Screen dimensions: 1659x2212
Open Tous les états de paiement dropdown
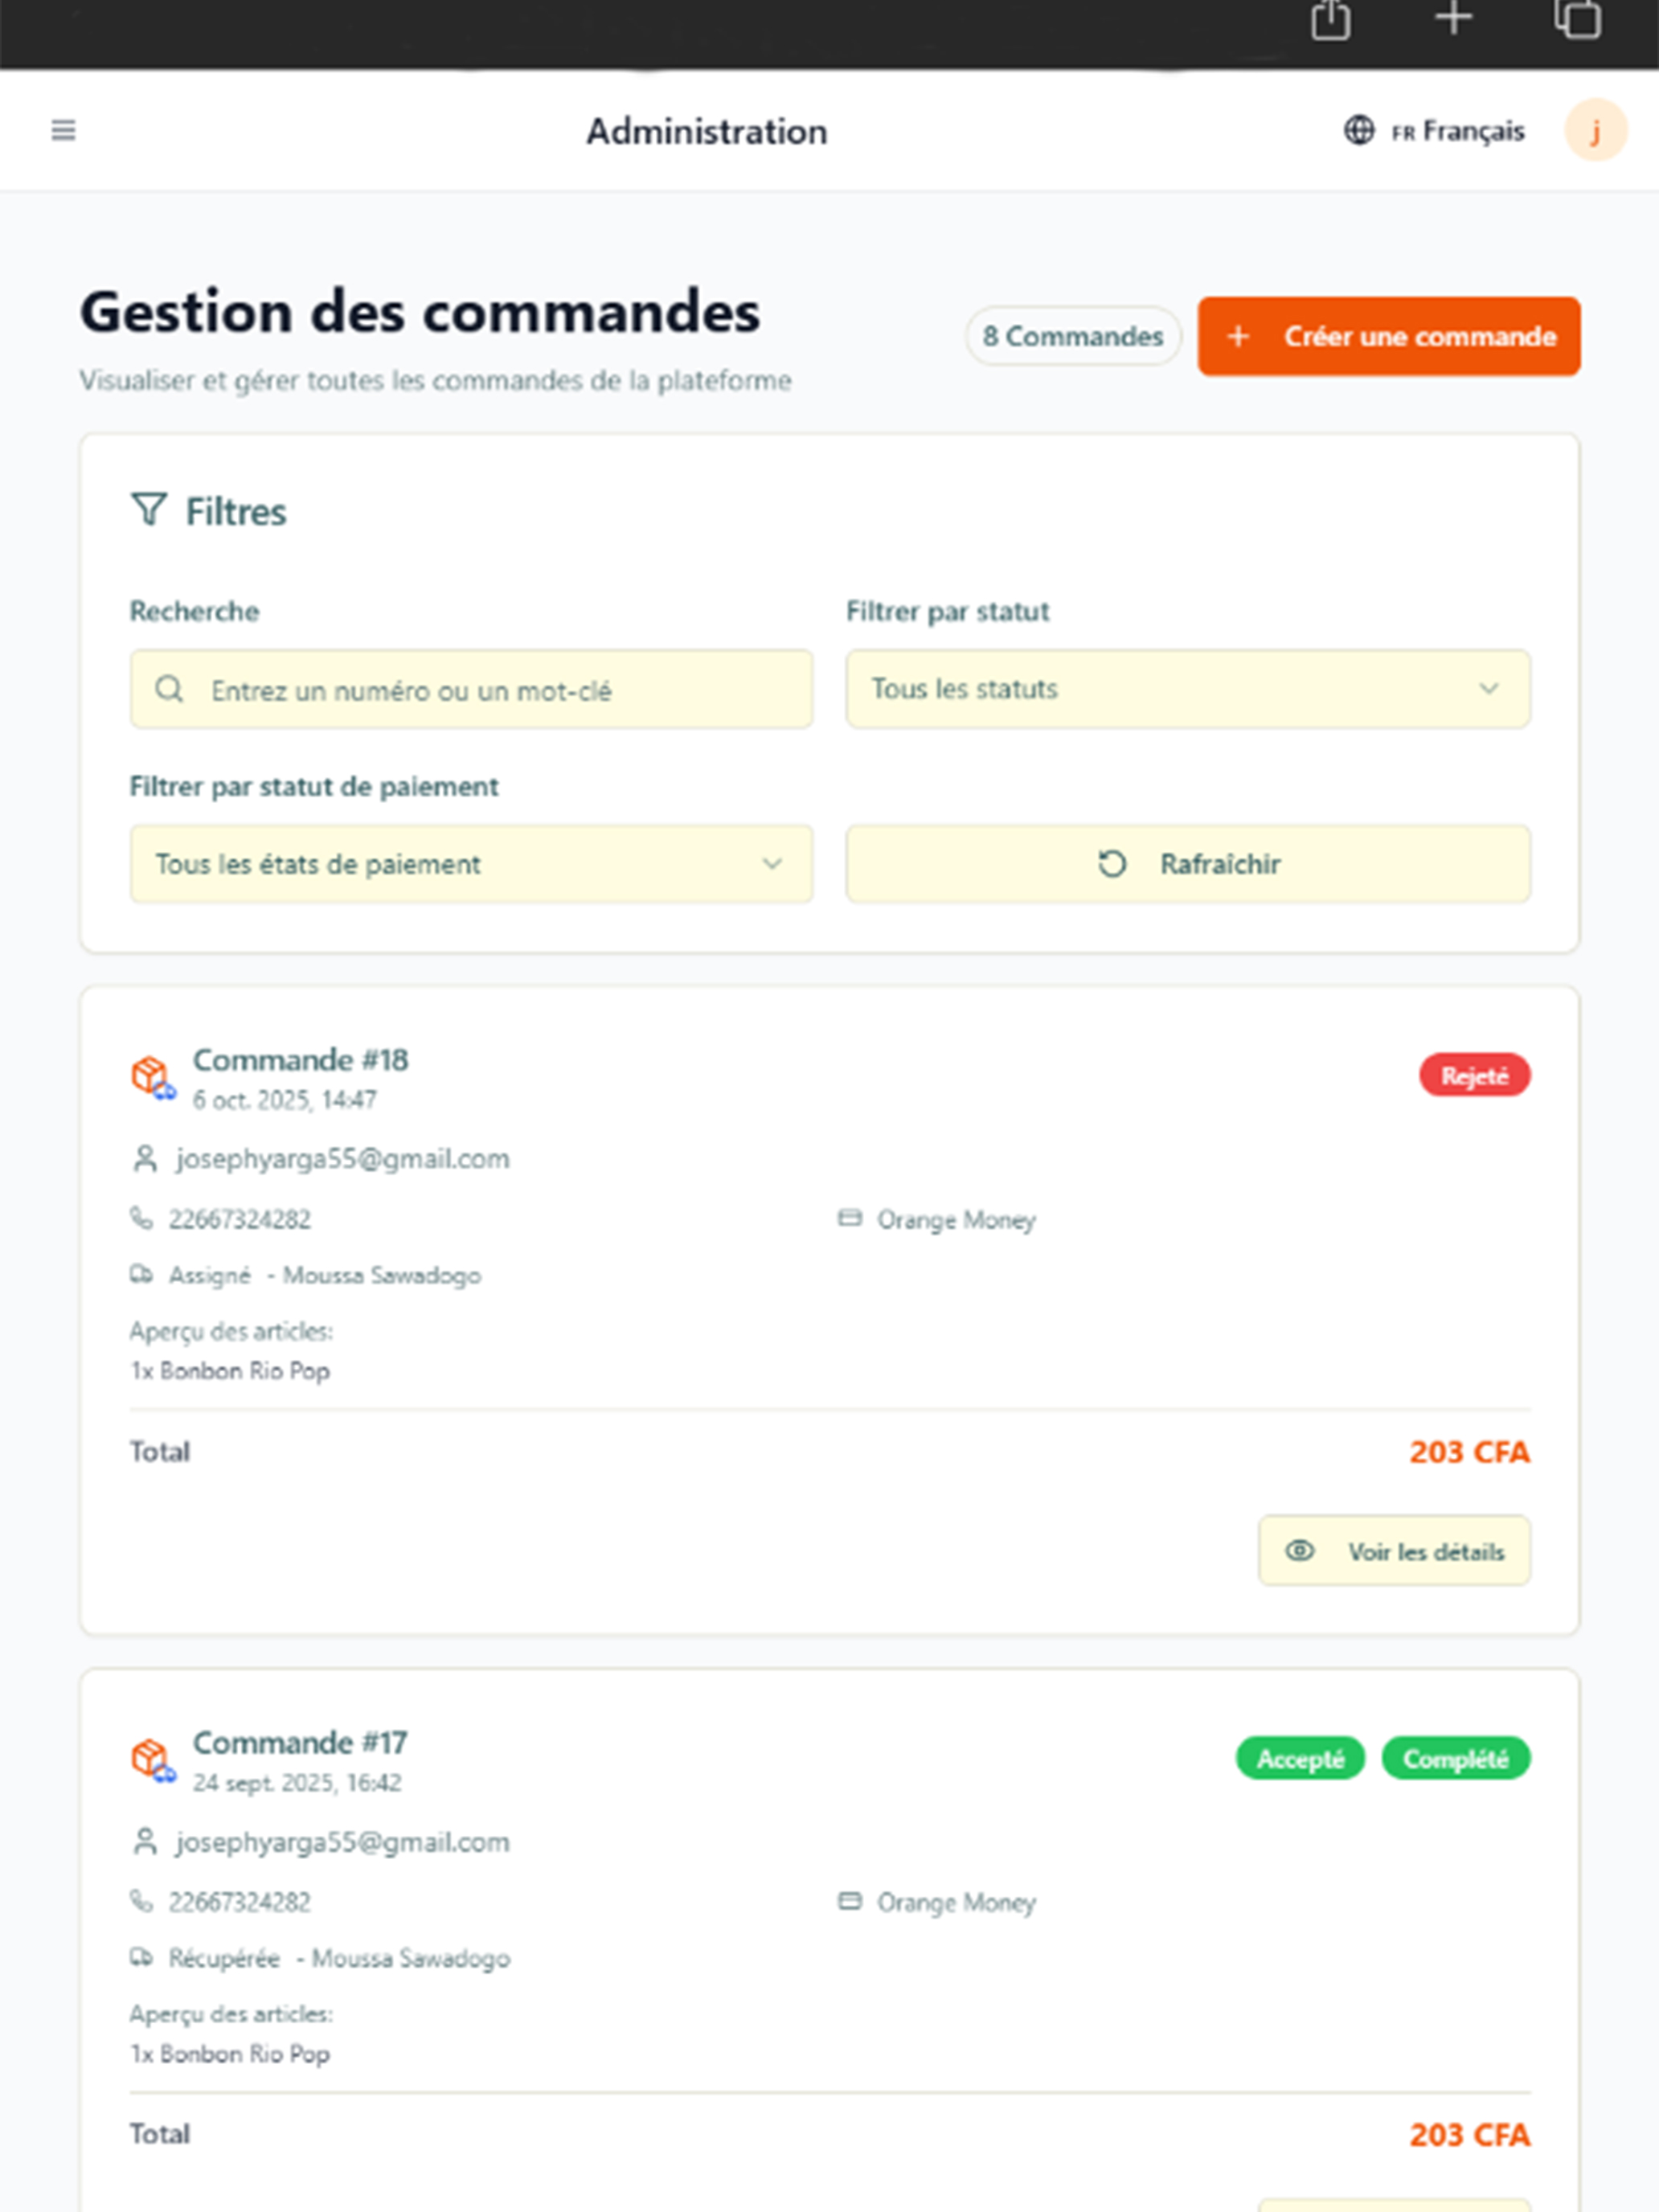(x=471, y=864)
